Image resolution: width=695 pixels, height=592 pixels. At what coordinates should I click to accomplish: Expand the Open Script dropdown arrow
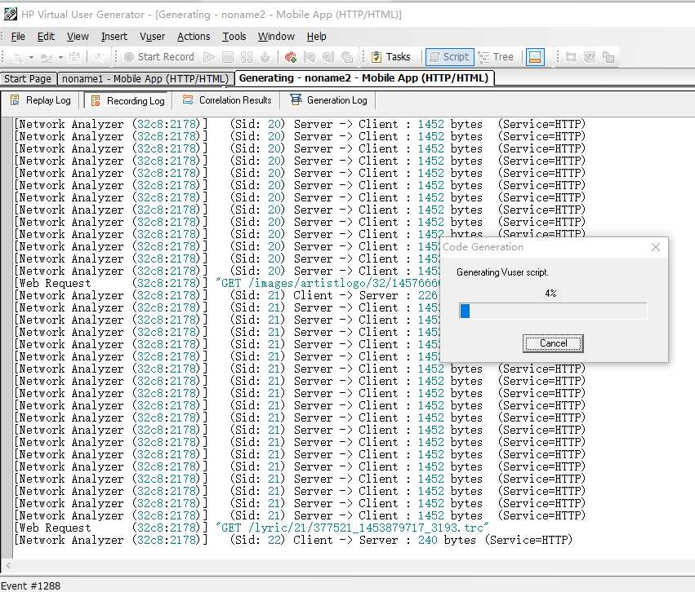(60, 57)
